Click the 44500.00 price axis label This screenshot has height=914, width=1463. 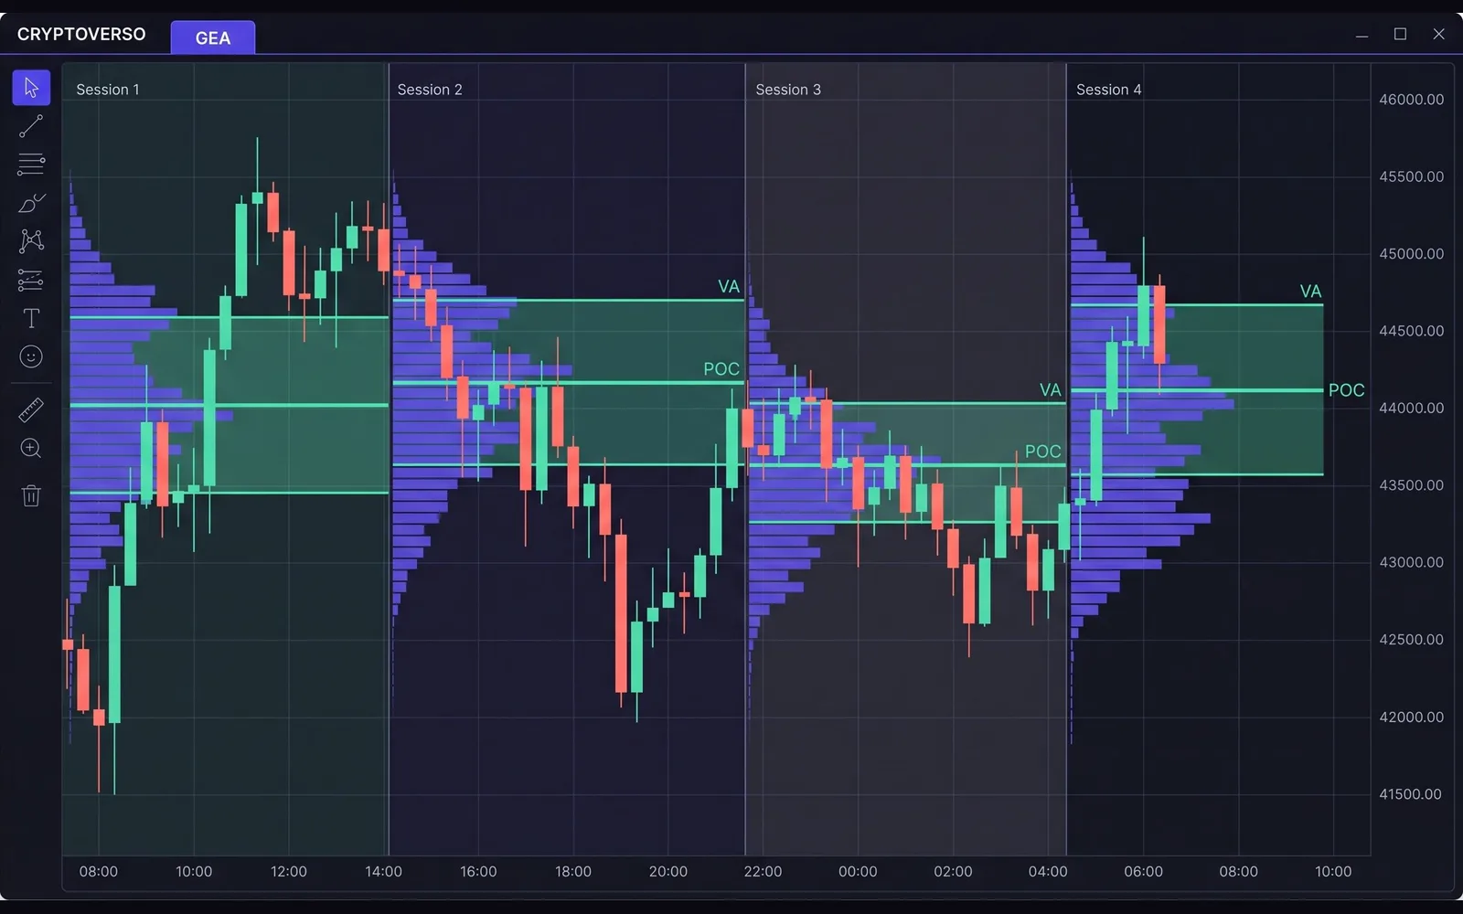click(x=1412, y=331)
